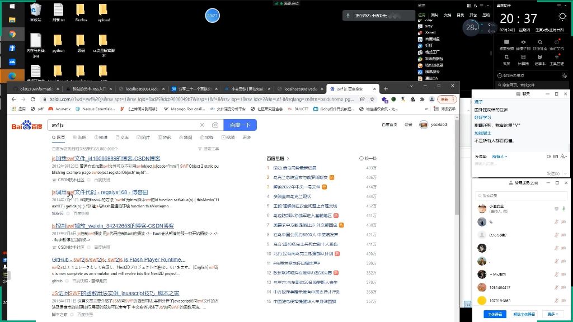The width and height of the screenshot is (573, 322).
Task: Open the Chrome three-dot menu
Action: click(453, 100)
